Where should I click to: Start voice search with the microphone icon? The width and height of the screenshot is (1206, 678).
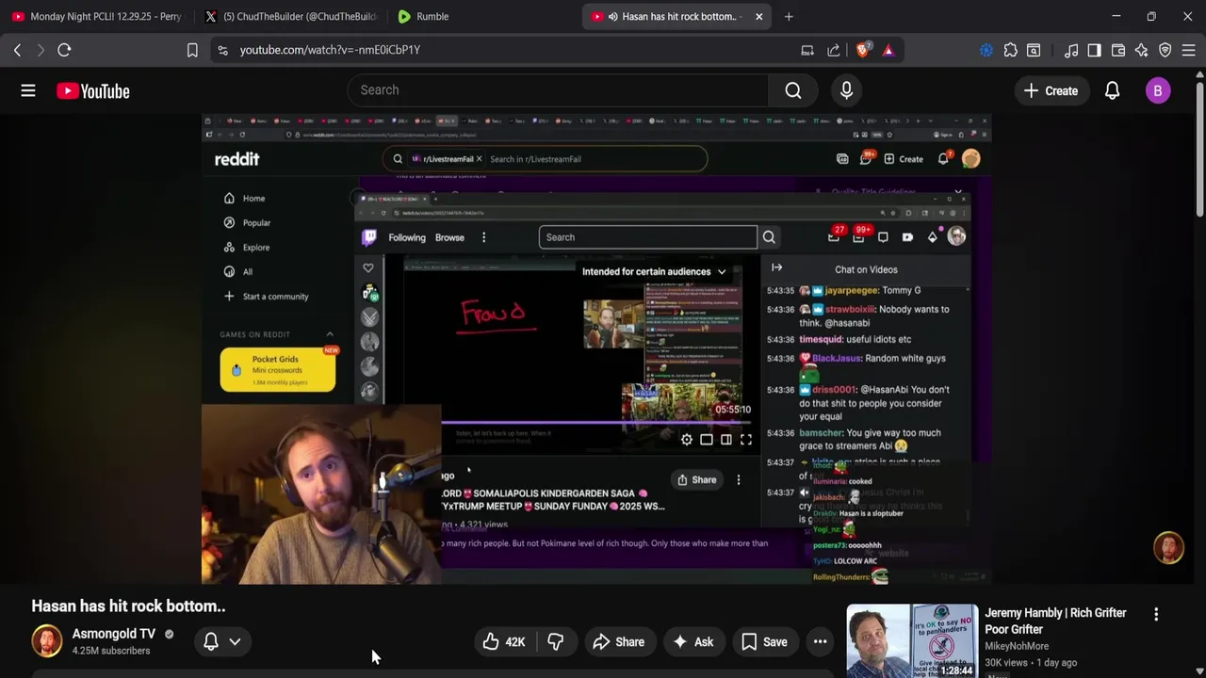(x=846, y=90)
